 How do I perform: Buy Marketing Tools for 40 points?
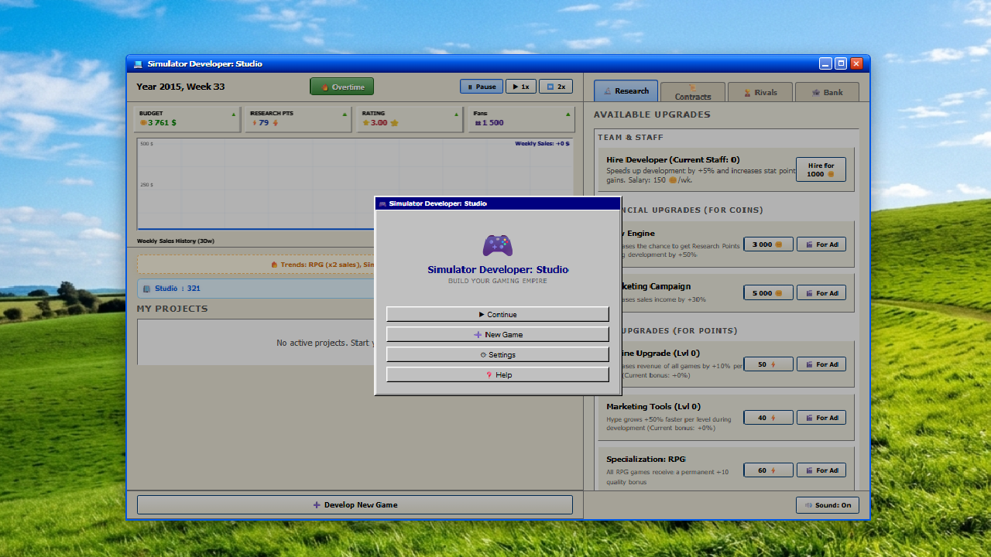pyautogui.click(x=768, y=418)
